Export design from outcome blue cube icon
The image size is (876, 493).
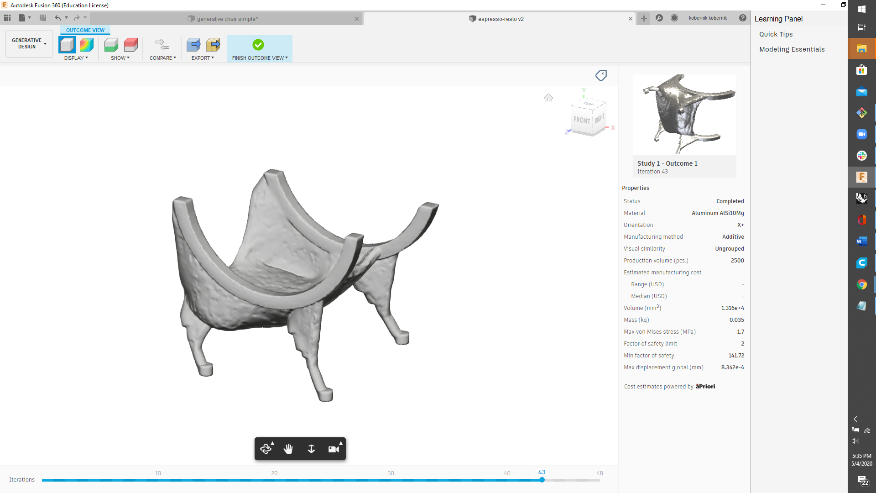193,45
